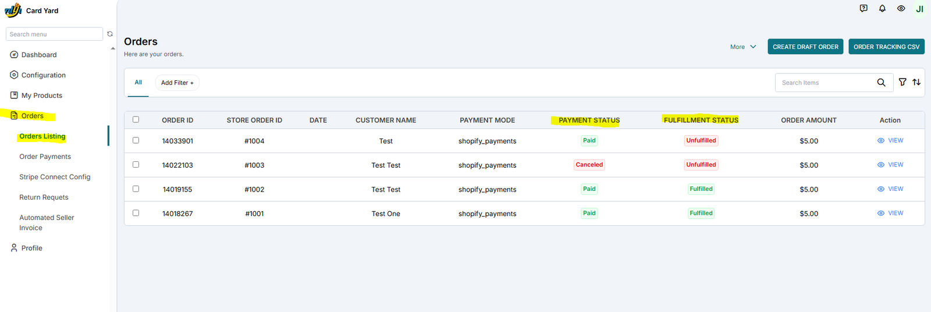This screenshot has height=312, width=931.
Task: Switch to the All tab
Action: (138, 83)
